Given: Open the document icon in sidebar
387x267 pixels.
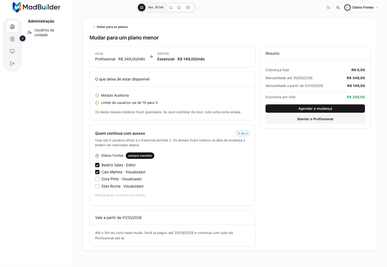Looking at the screenshot, I should pos(12,39).
